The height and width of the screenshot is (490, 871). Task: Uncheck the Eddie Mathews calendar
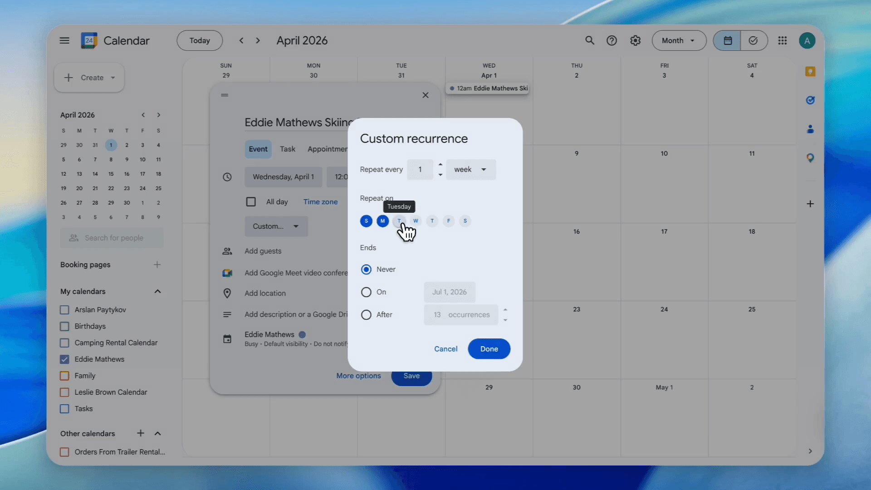point(64,359)
